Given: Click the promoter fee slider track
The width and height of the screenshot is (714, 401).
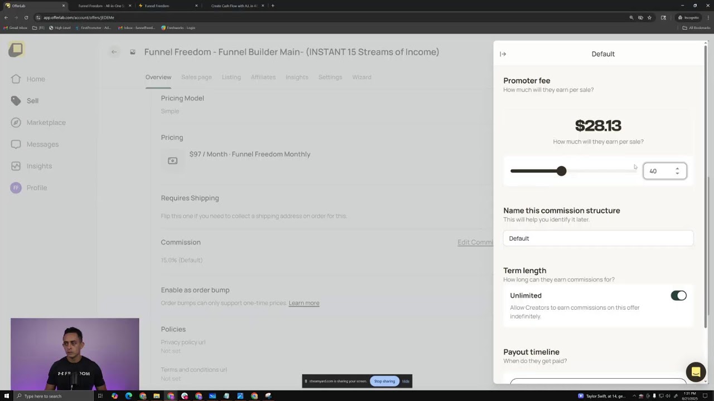Looking at the screenshot, I should [573, 171].
